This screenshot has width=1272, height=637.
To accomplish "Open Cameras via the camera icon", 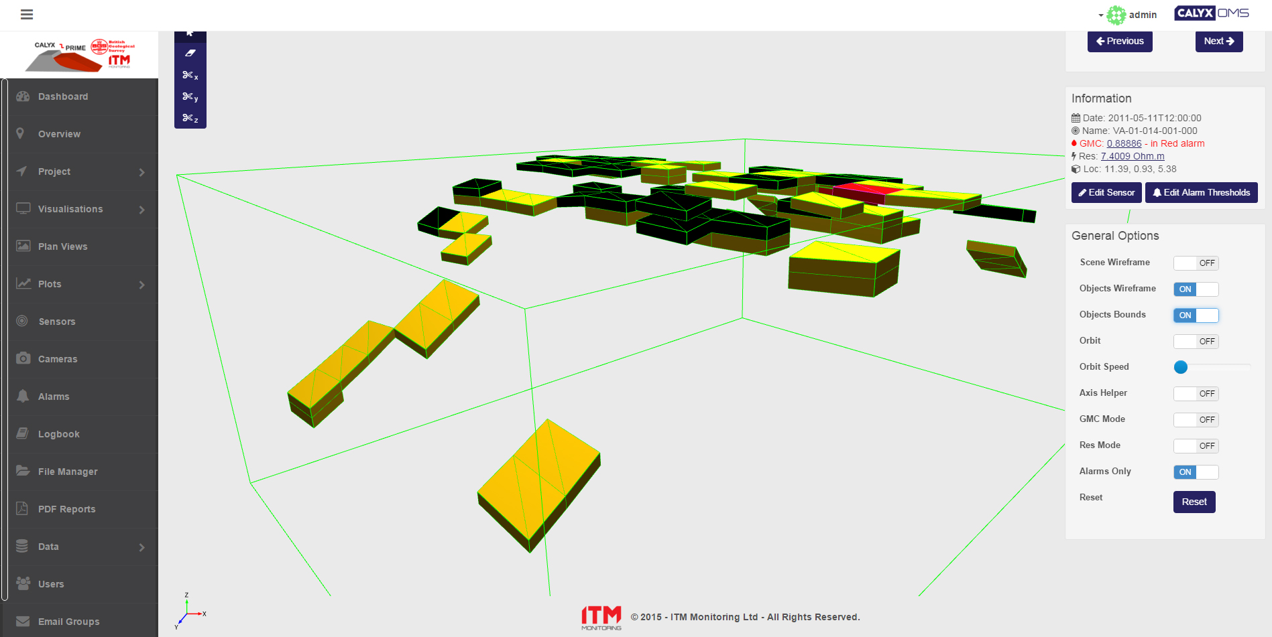I will [x=23, y=358].
